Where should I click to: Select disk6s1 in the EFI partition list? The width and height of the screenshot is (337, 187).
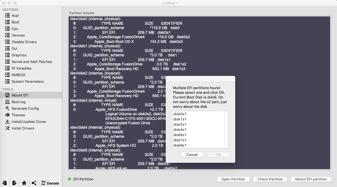(198, 135)
